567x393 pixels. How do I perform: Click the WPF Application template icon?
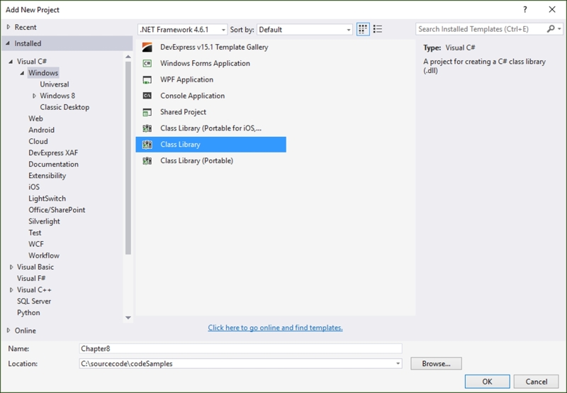click(x=147, y=79)
